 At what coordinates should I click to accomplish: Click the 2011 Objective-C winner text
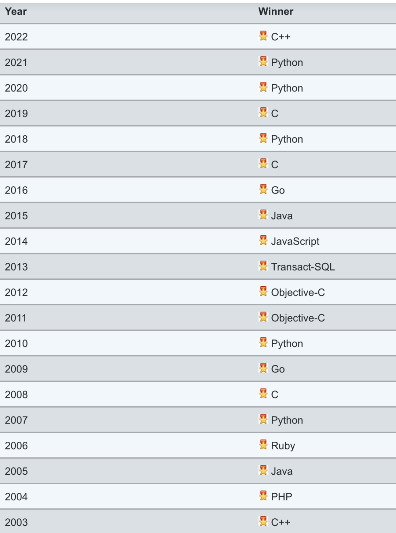tap(298, 318)
